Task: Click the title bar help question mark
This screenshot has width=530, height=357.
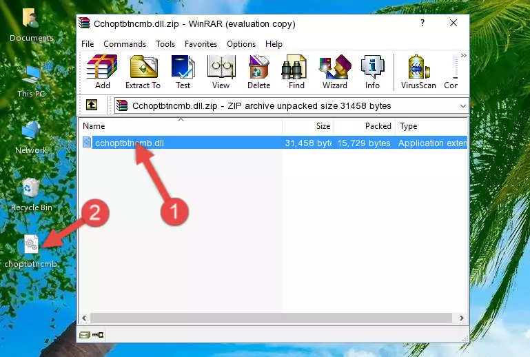Action: coord(422,23)
